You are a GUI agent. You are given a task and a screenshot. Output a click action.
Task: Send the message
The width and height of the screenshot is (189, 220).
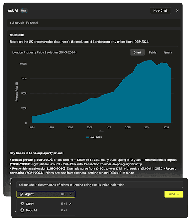pos(174,194)
